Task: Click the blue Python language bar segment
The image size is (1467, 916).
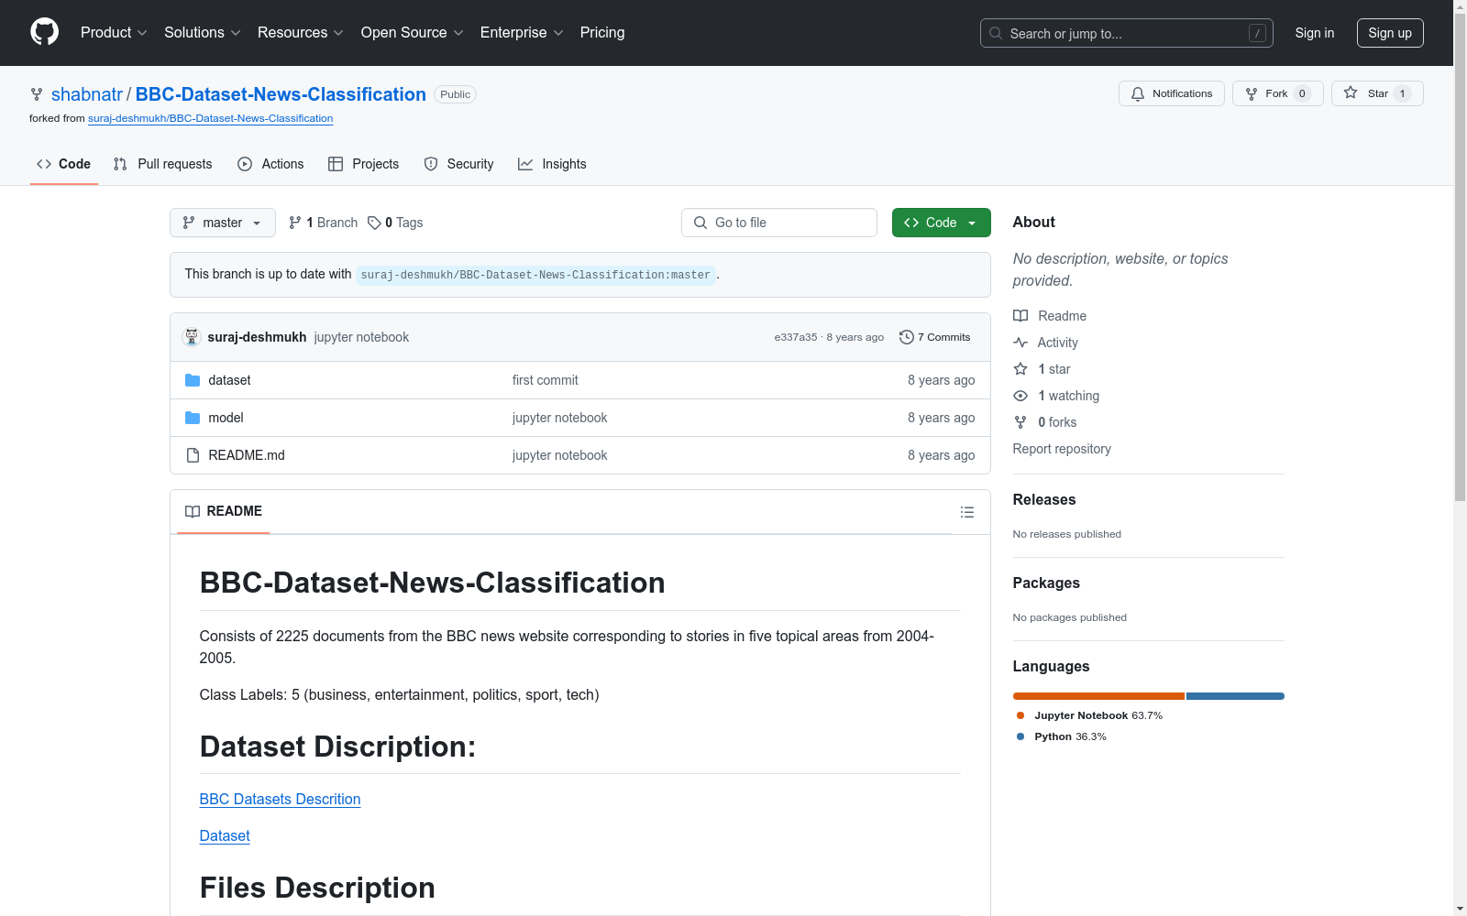Action: tap(1235, 696)
